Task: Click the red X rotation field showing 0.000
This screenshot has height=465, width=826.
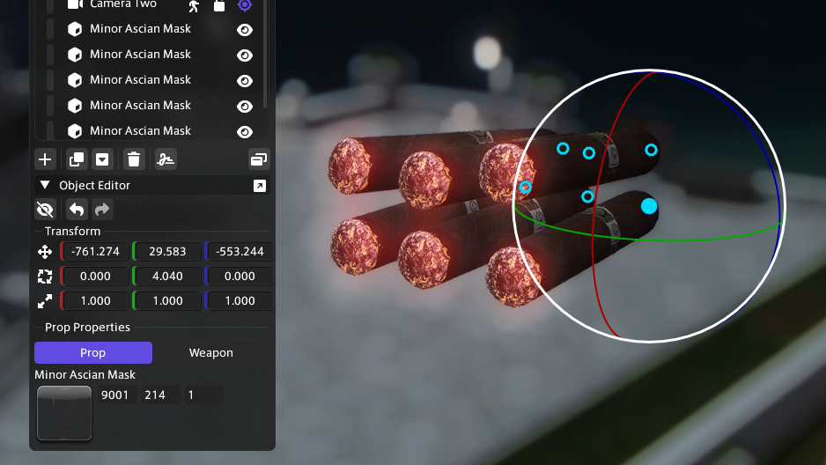Action: point(95,276)
